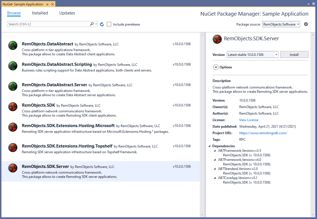This screenshot has width=317, height=219.
Task: Open the remotingsdk.com project URL
Action: pyautogui.click(x=263, y=133)
